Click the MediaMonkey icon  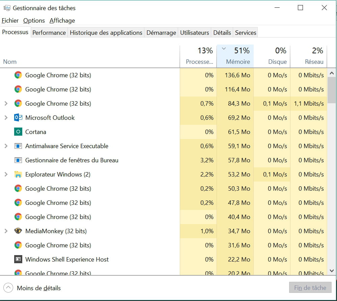pos(18,231)
